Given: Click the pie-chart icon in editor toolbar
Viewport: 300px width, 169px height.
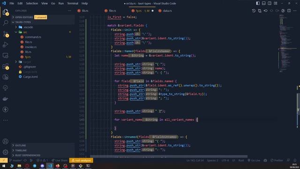Looking at the screenshot, I should pyautogui.click(x=283, y=11).
